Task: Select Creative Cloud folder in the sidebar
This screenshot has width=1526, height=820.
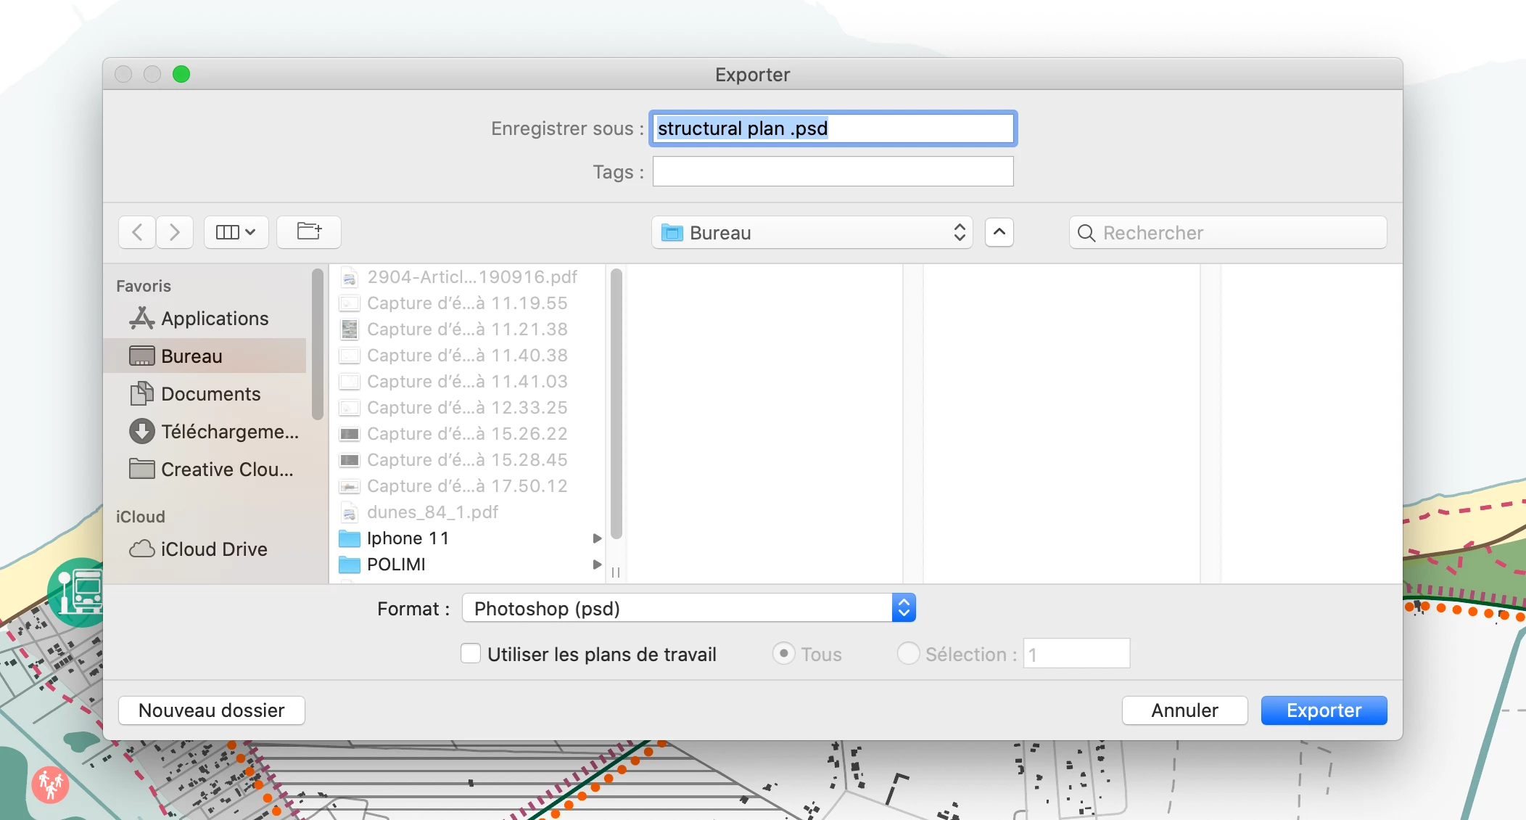Action: click(226, 470)
